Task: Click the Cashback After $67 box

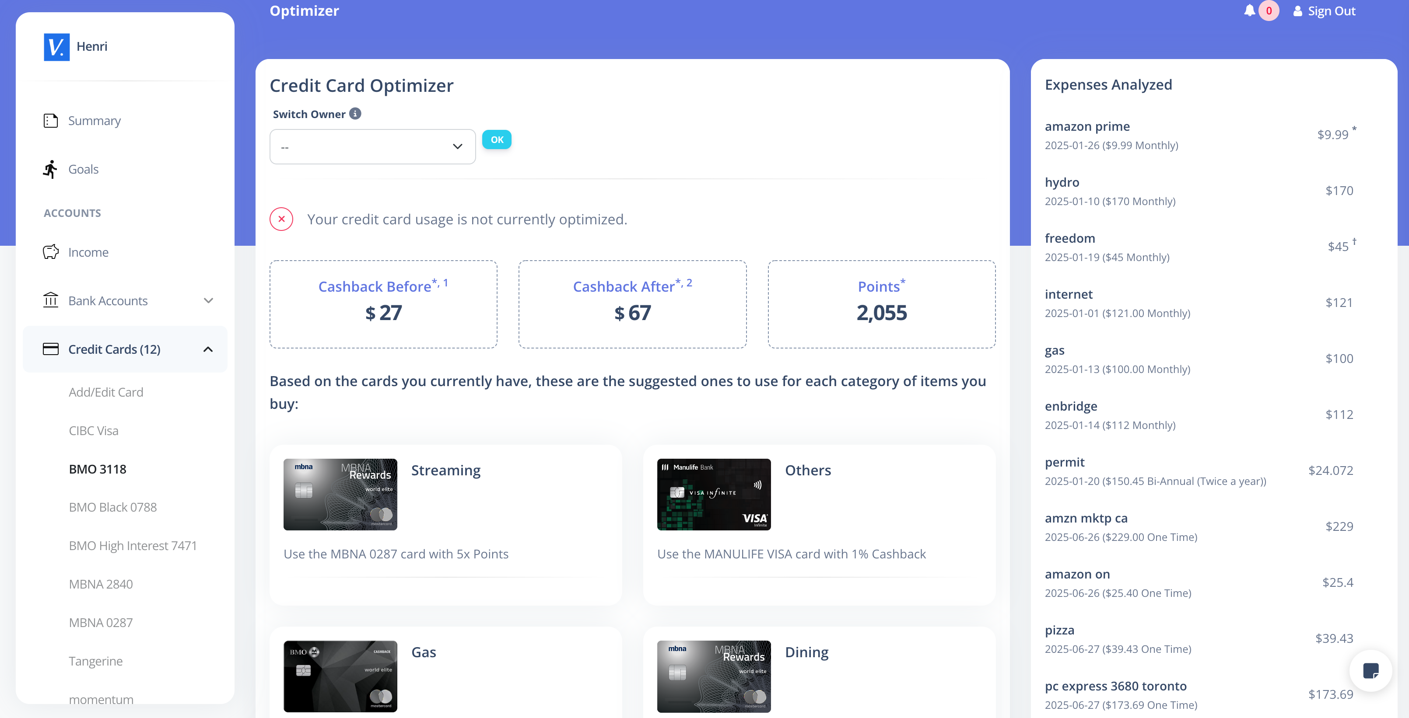Action: 632,304
